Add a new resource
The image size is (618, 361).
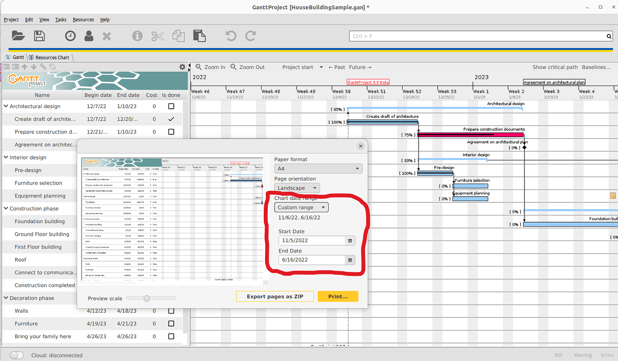point(89,36)
